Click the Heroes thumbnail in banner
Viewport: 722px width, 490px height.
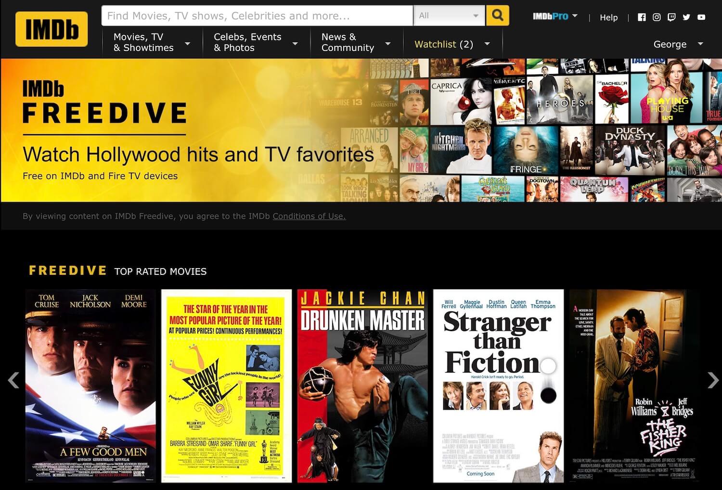click(x=560, y=100)
